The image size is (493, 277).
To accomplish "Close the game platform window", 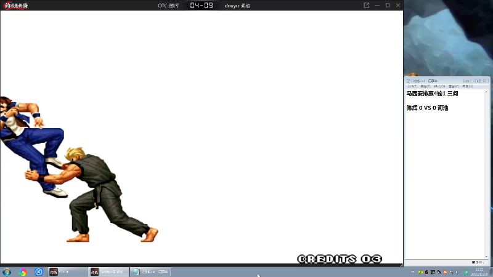I will (398, 6).
